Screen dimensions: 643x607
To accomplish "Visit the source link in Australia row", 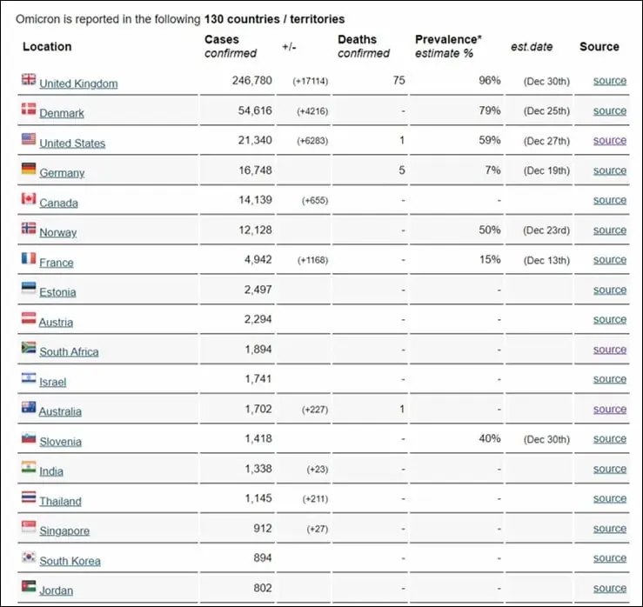I will coord(610,409).
